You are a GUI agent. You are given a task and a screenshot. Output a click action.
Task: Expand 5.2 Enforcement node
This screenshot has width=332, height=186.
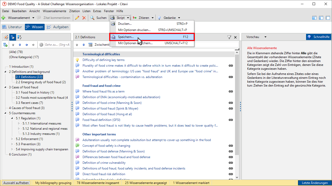(x=12, y=139)
